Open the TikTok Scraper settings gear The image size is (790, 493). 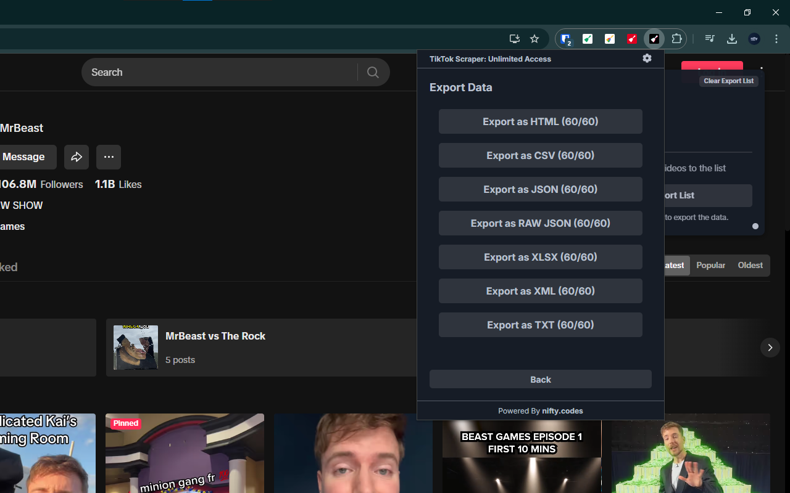[x=647, y=58]
